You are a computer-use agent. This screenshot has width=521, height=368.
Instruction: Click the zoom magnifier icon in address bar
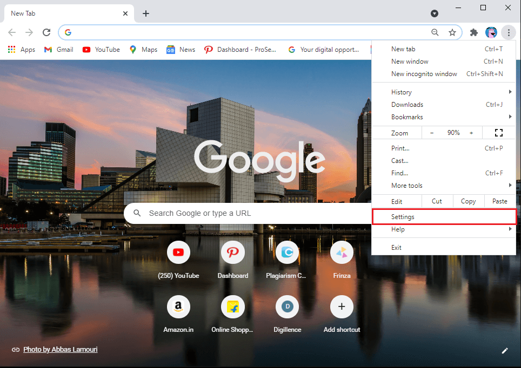coord(435,32)
